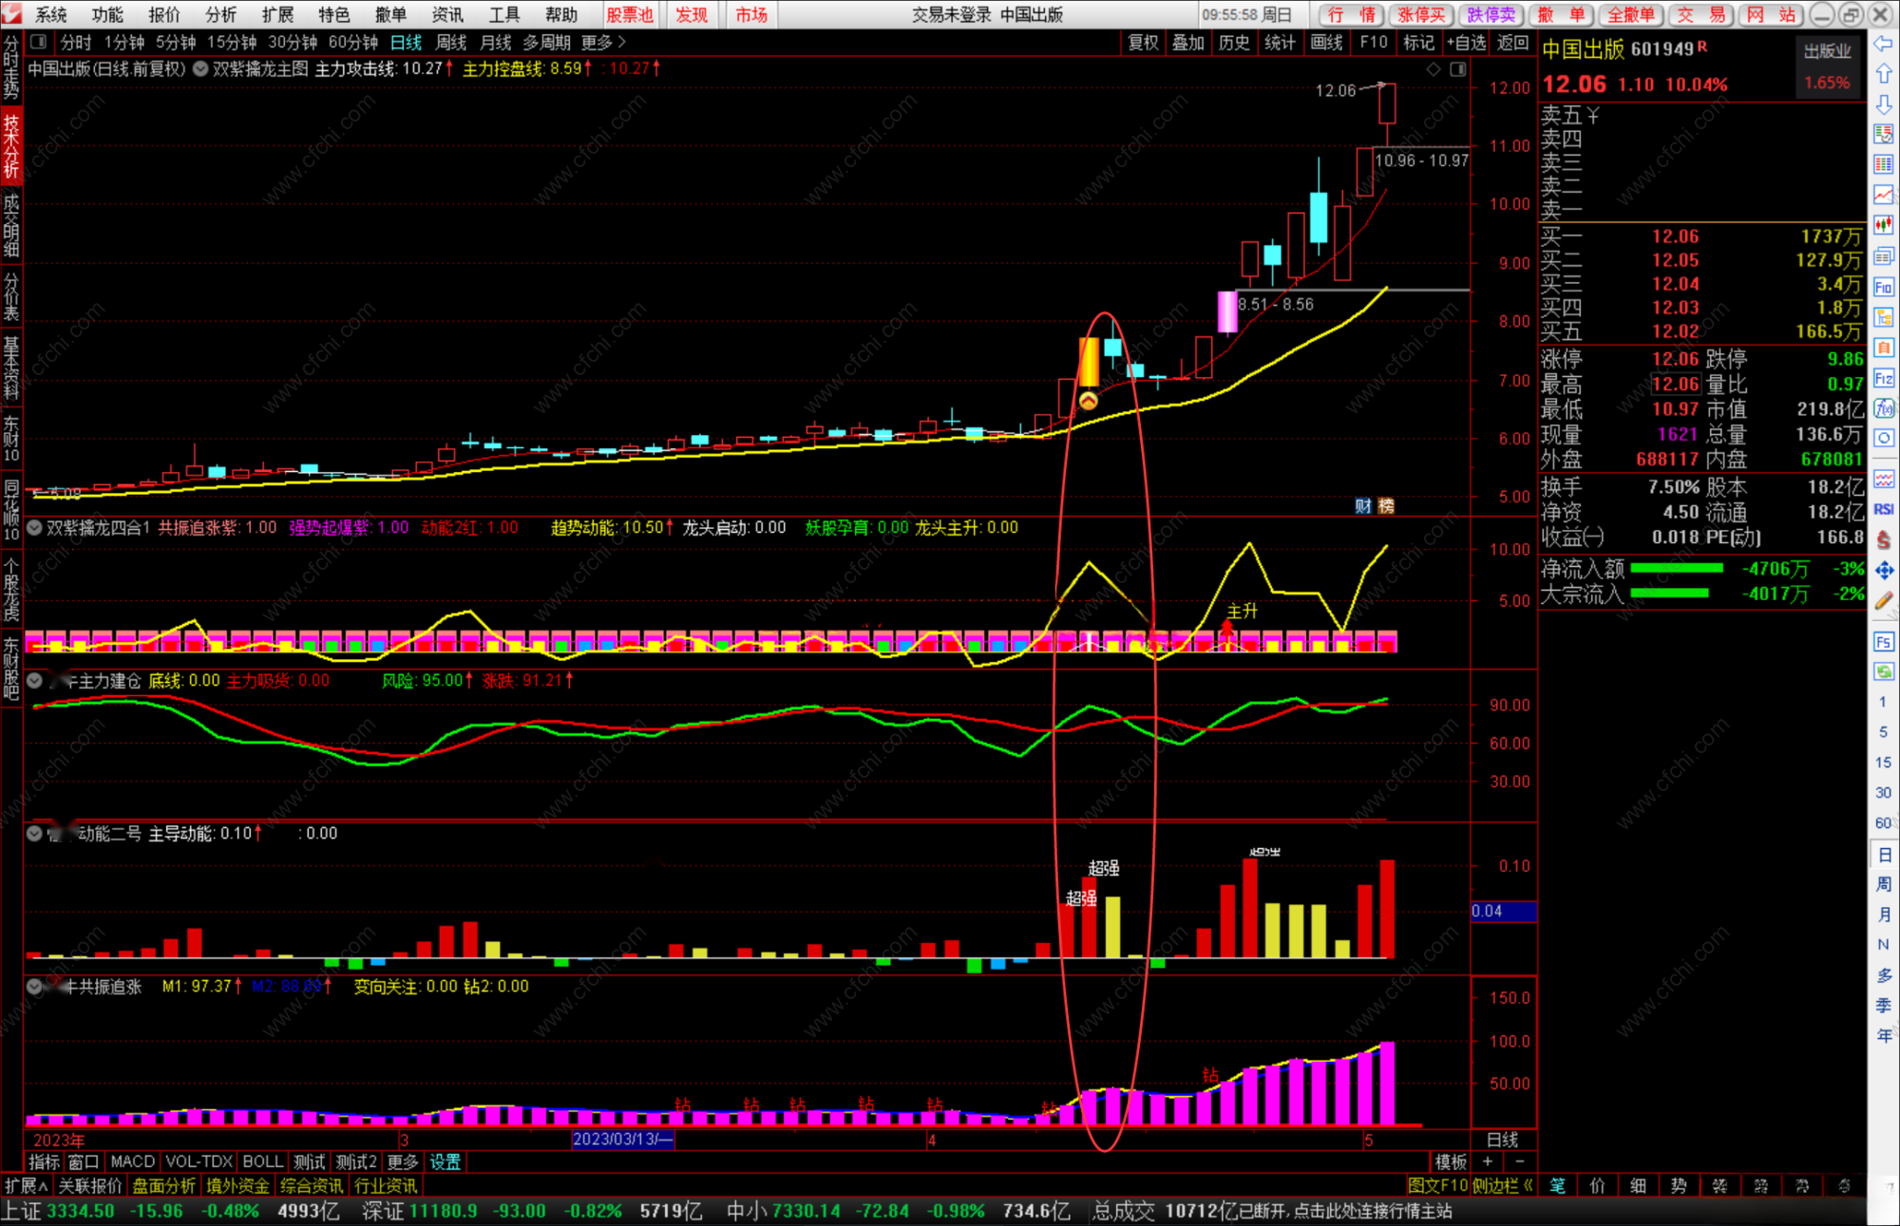Click the 涨停买 button
1900x1226 pixels.
pyautogui.click(x=1421, y=14)
